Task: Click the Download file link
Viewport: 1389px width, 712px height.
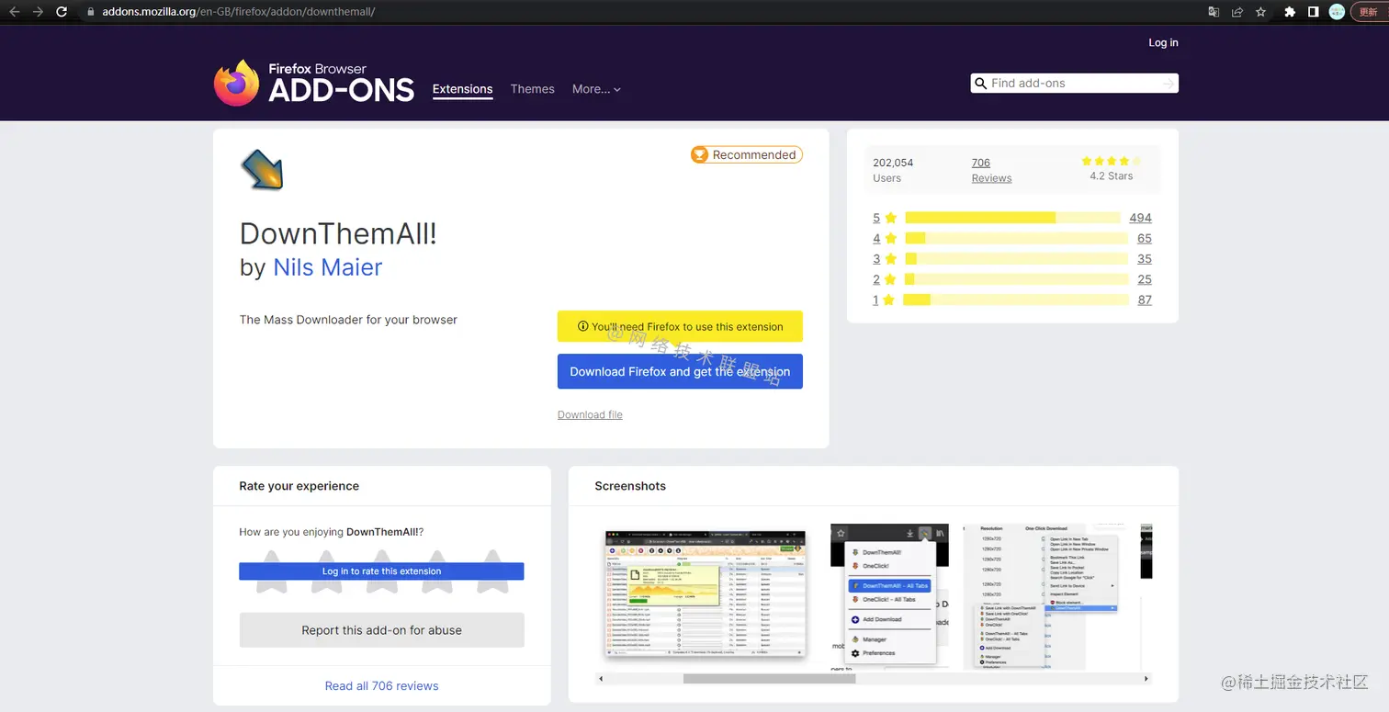Action: 590,414
